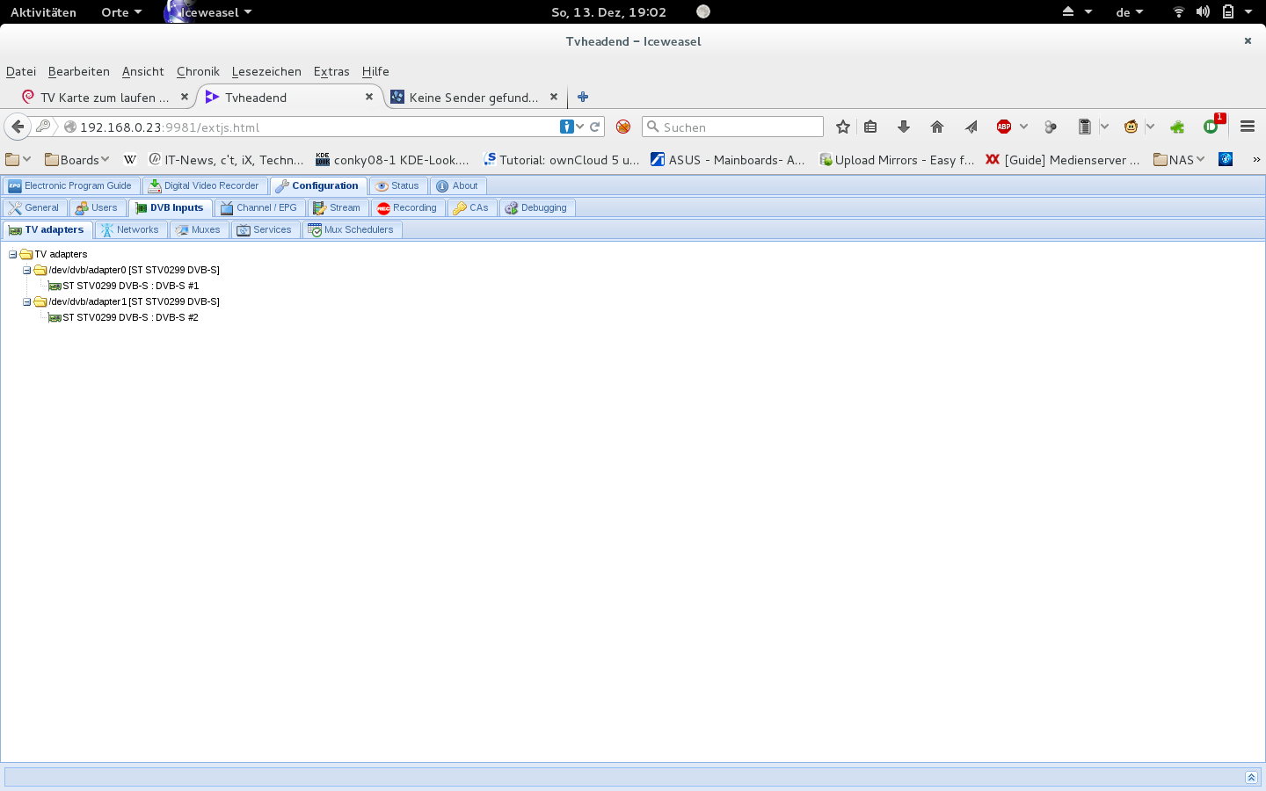Select /dev/dvb/adapter1 [ST STV0299 DVB-S] entry

pyautogui.click(x=134, y=301)
